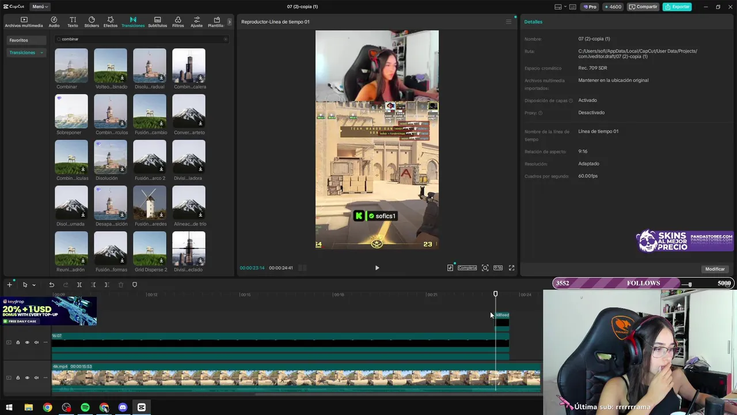Download the Conver...arteto transition

(200, 123)
